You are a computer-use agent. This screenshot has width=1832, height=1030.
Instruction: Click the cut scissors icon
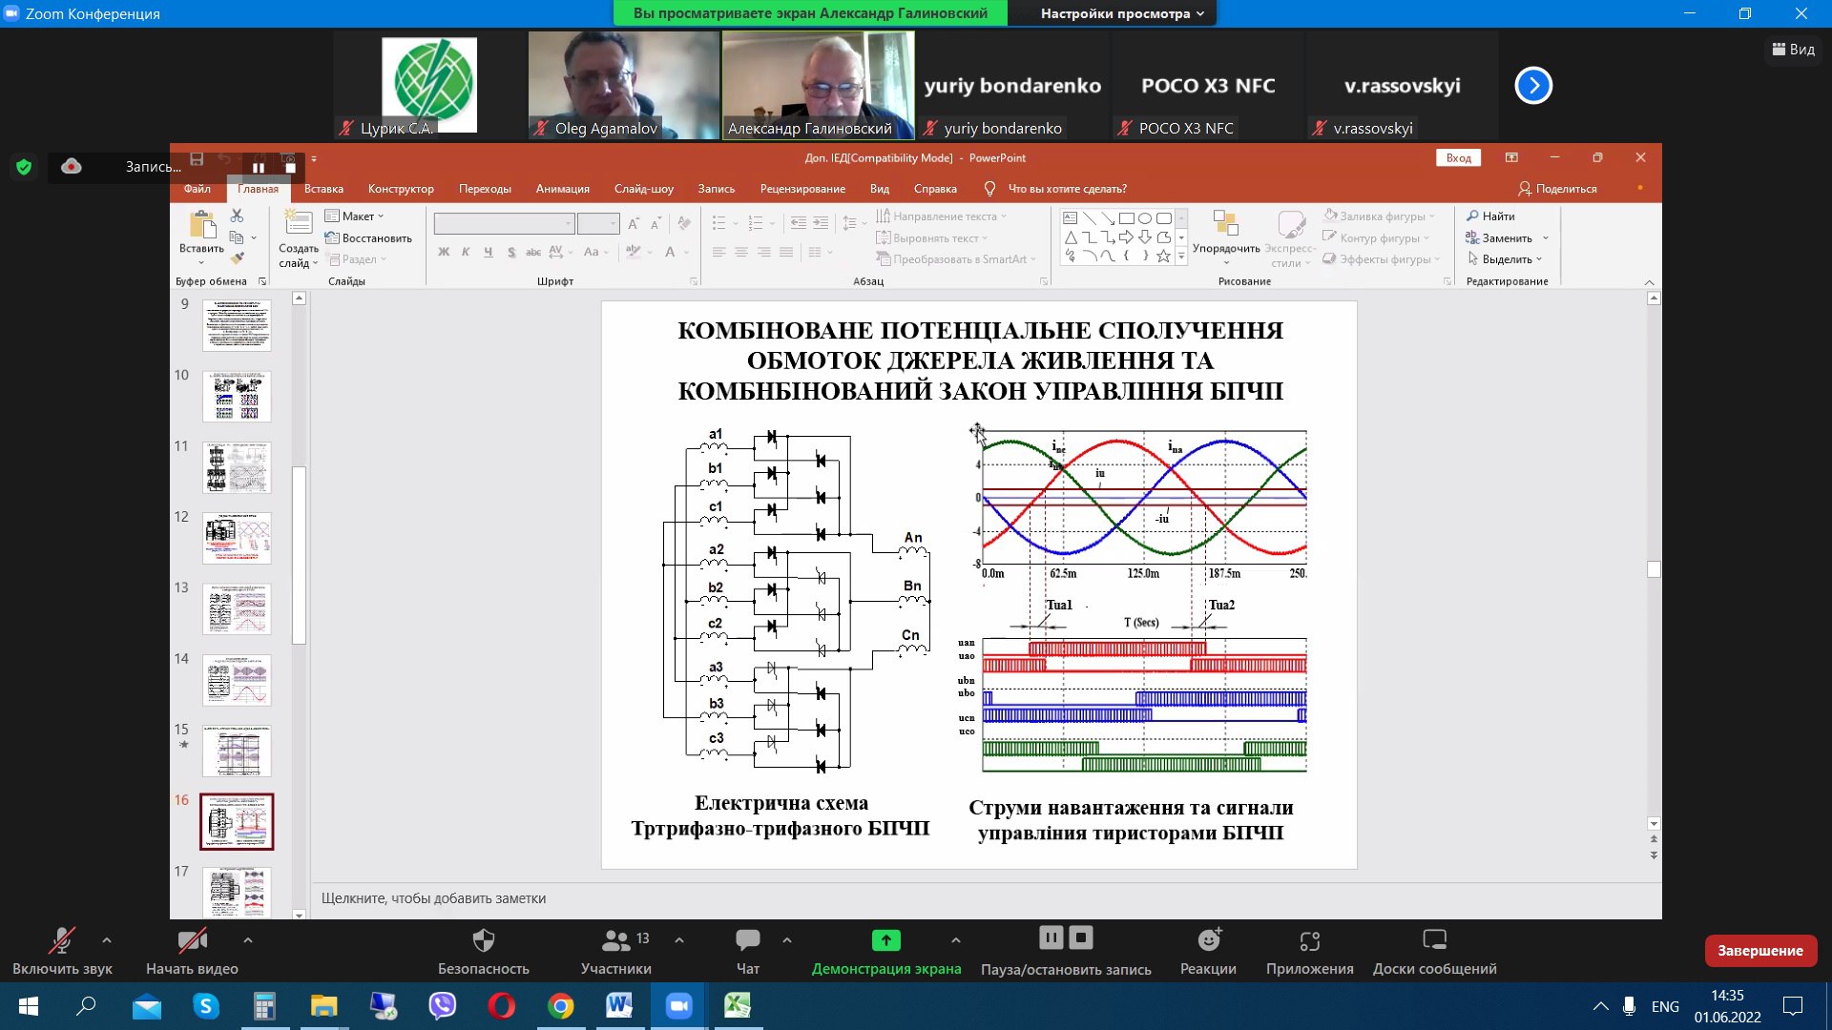point(238,216)
